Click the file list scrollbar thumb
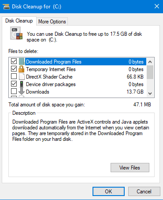This screenshot has height=200, width=163. tap(150, 72)
